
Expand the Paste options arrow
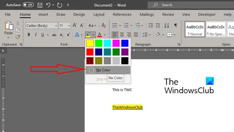8,38
